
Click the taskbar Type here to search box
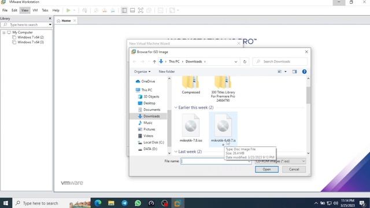51,203
